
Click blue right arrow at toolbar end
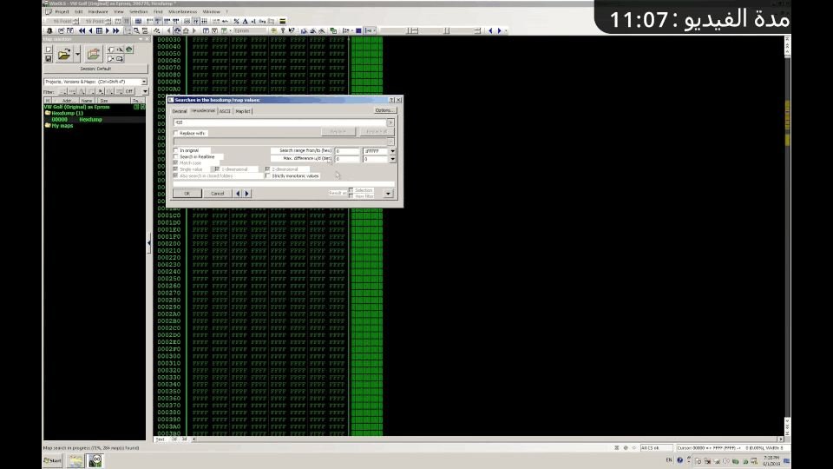(x=499, y=31)
